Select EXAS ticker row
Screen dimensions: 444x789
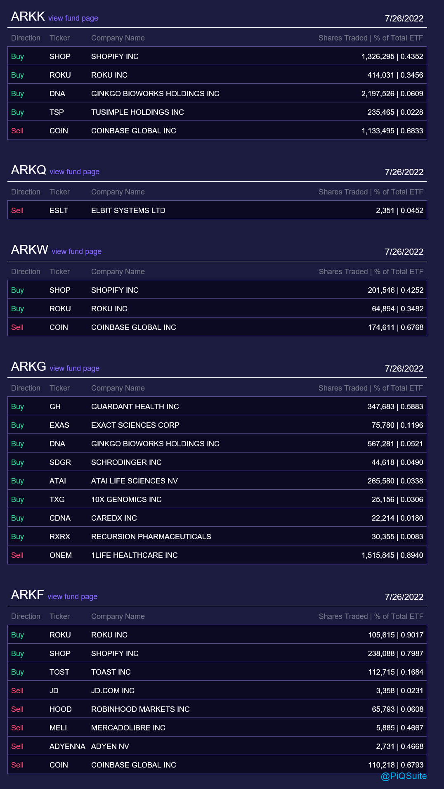(217, 425)
